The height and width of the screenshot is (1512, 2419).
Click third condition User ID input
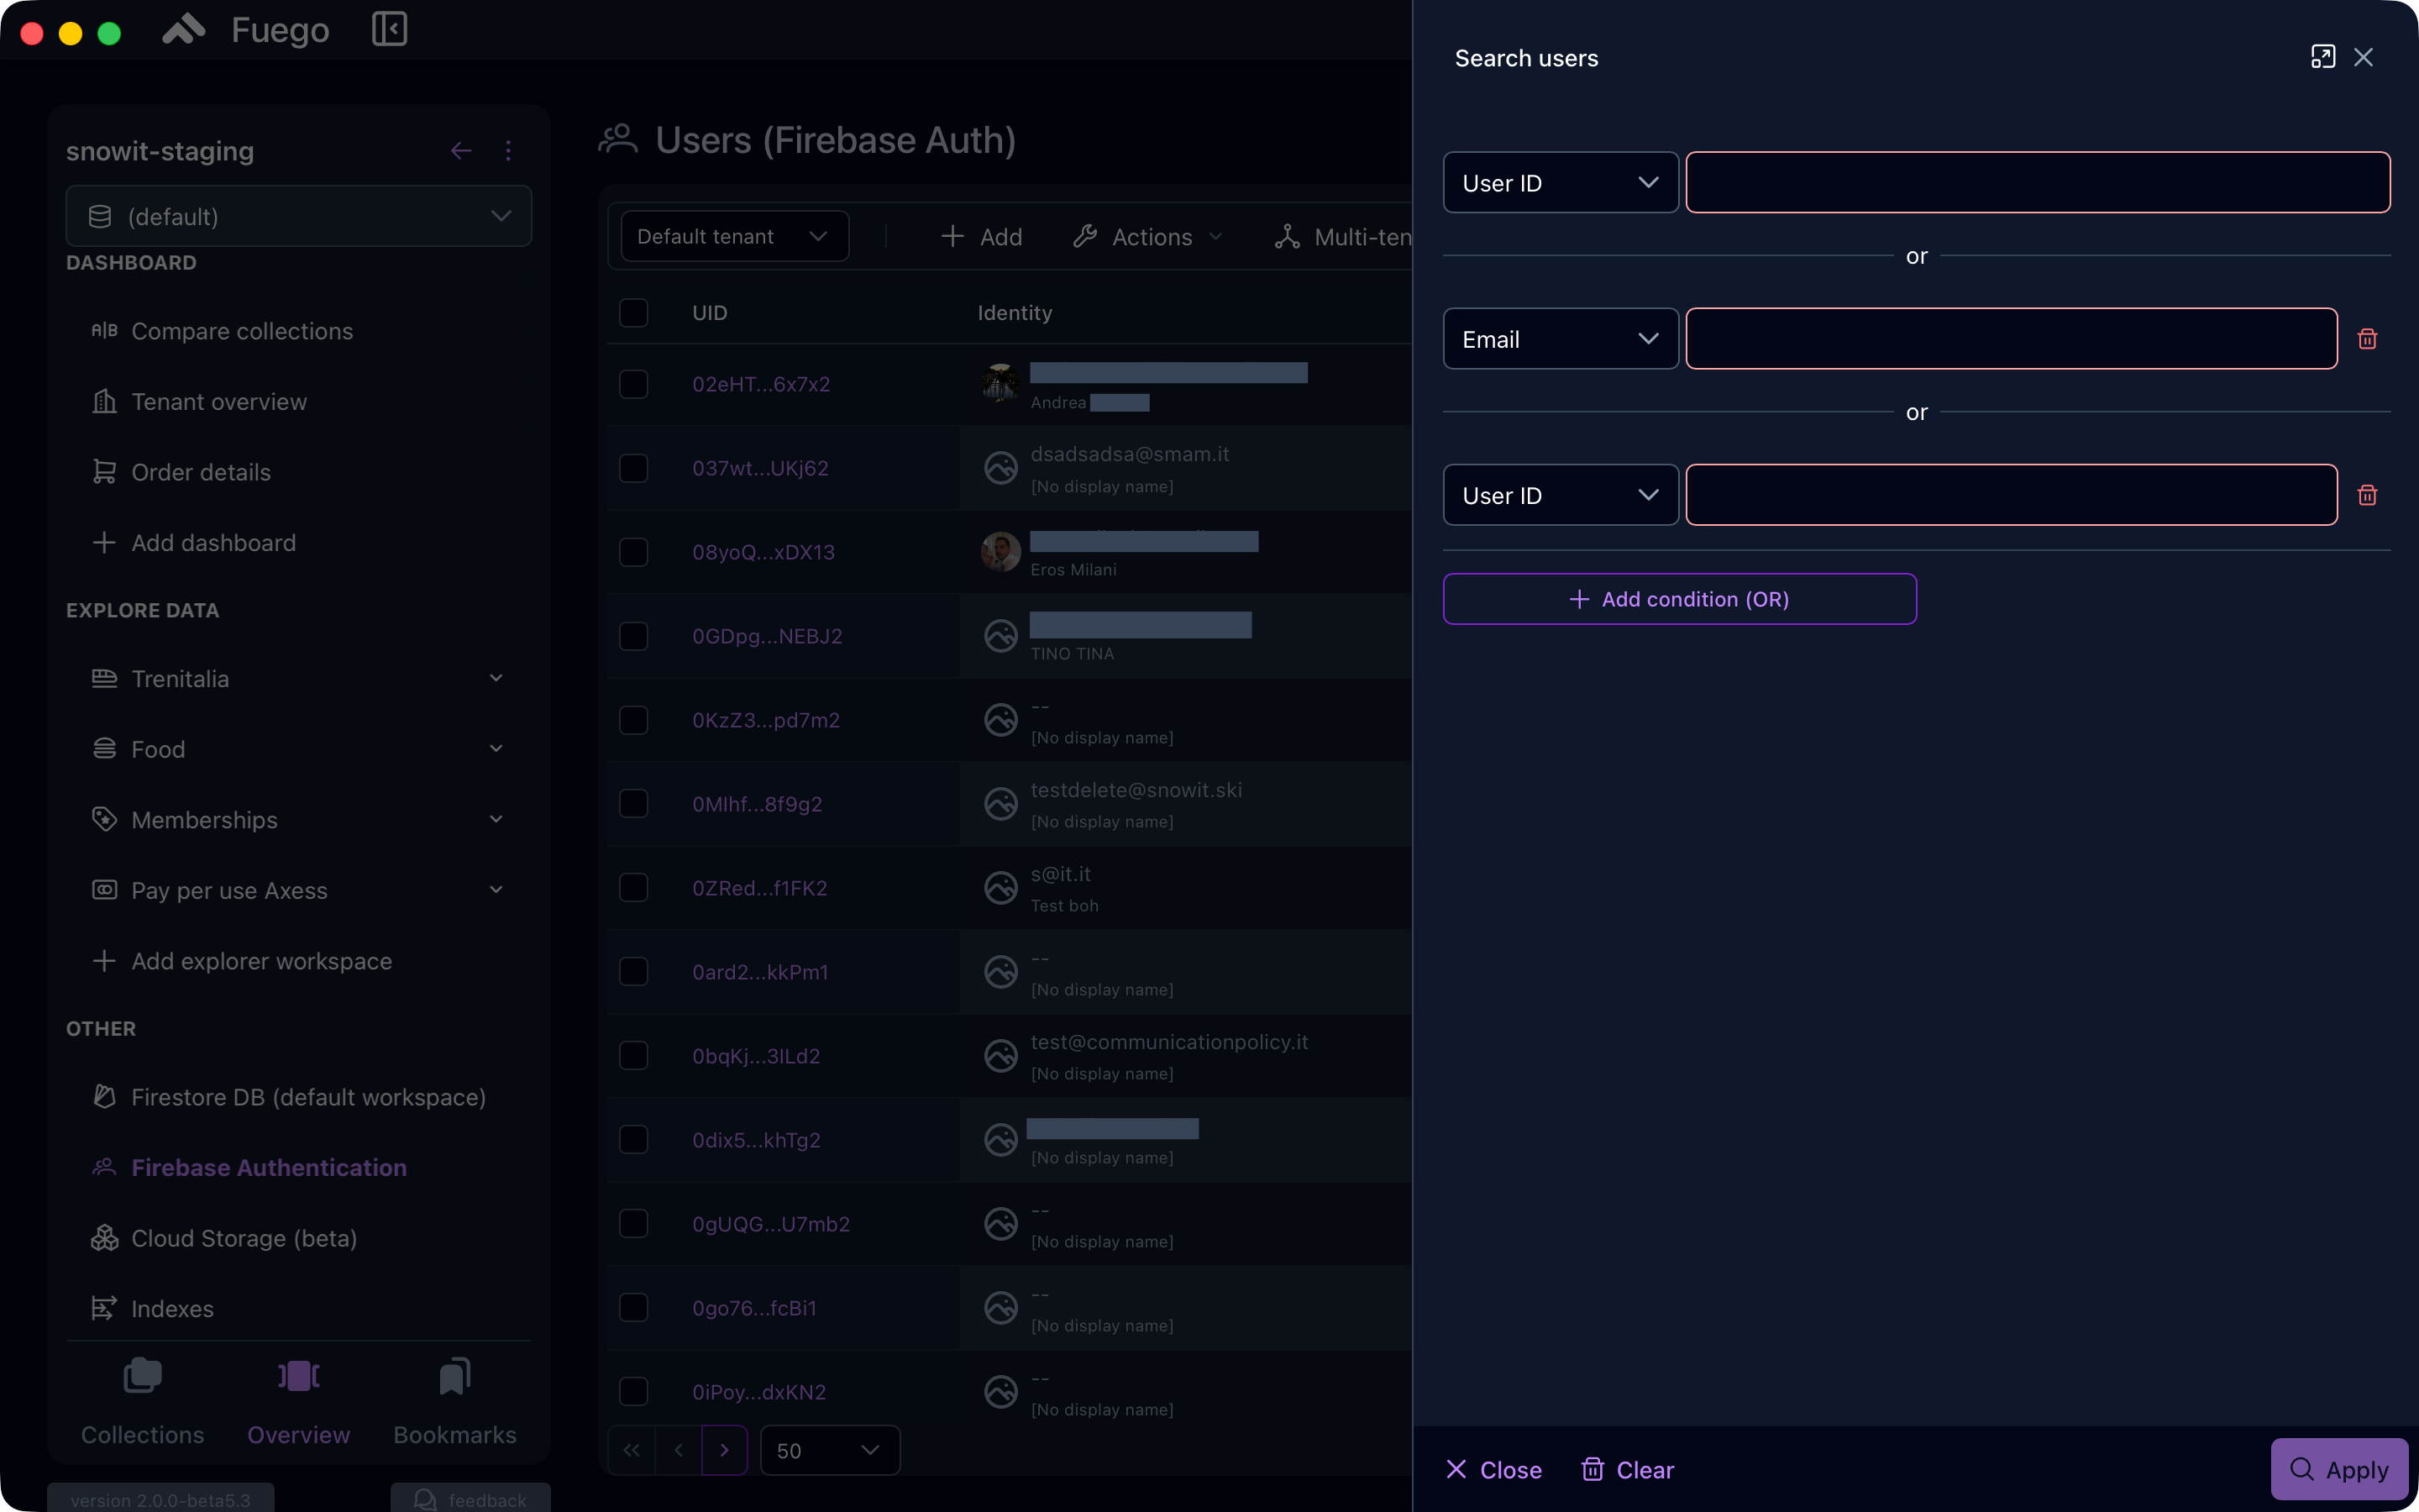pos(2011,495)
